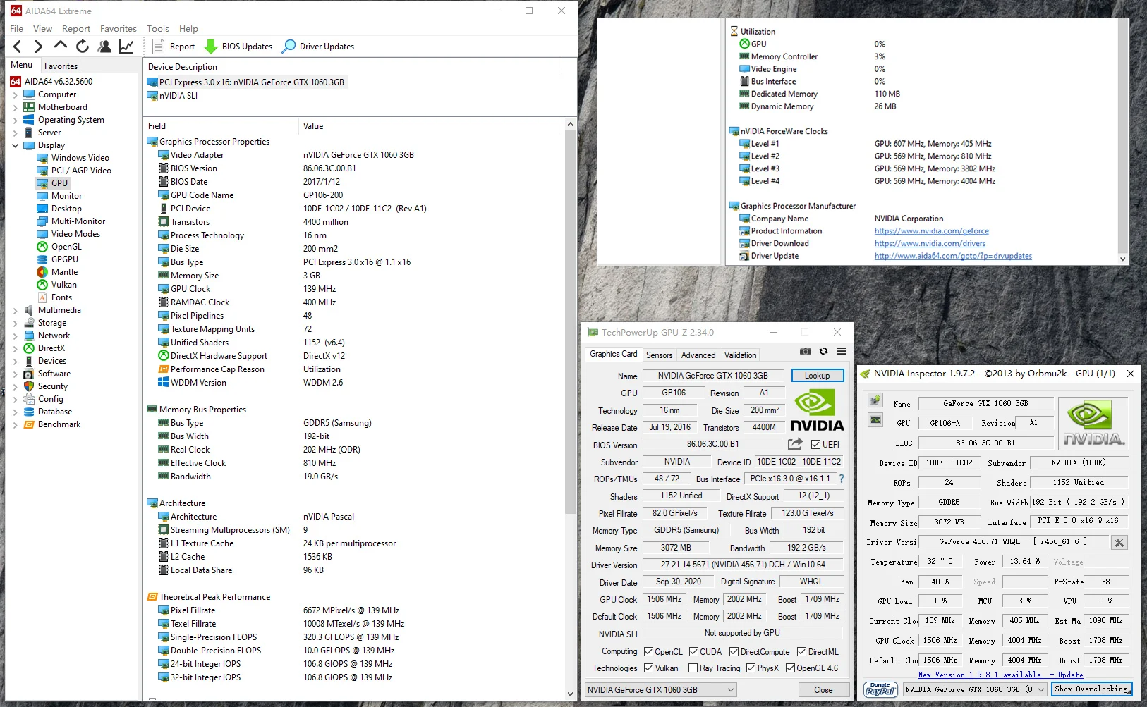
Task: Toggle OpenCL checkbox in GPU-Z
Action: click(x=648, y=652)
